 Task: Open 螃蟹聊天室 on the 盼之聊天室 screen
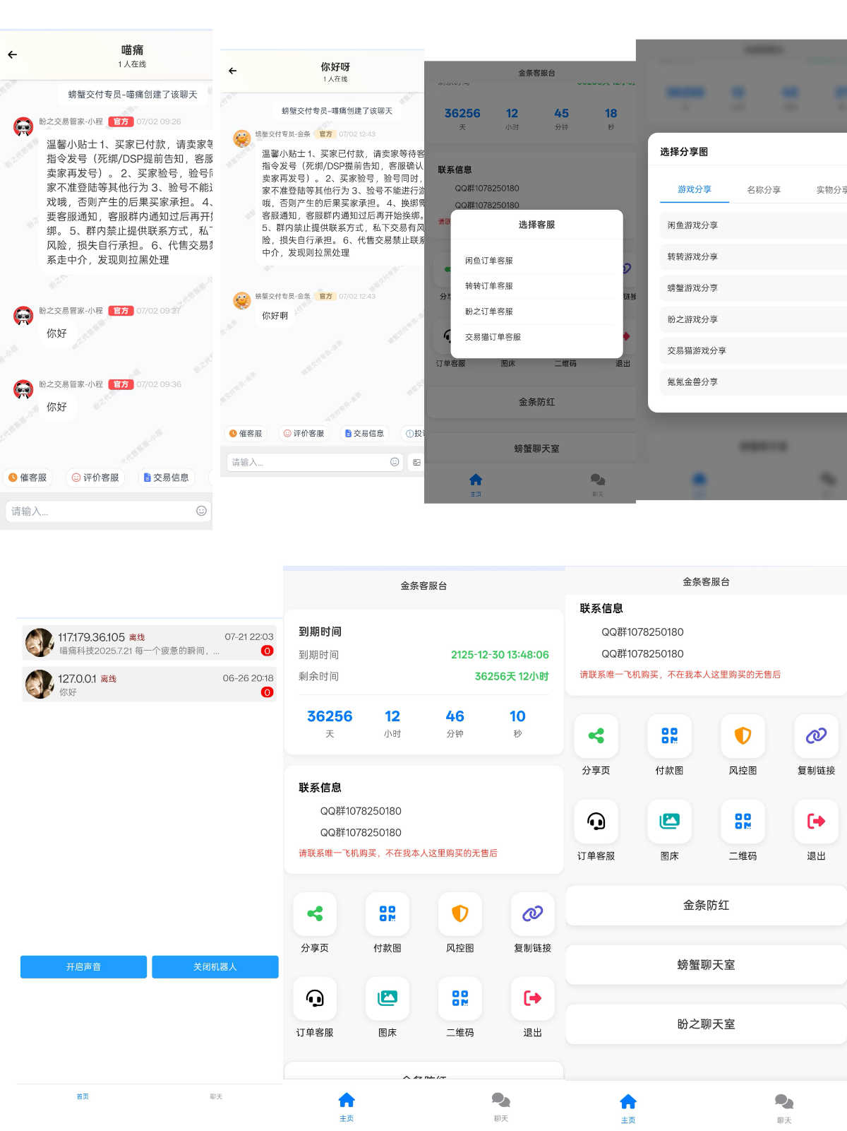point(706,964)
